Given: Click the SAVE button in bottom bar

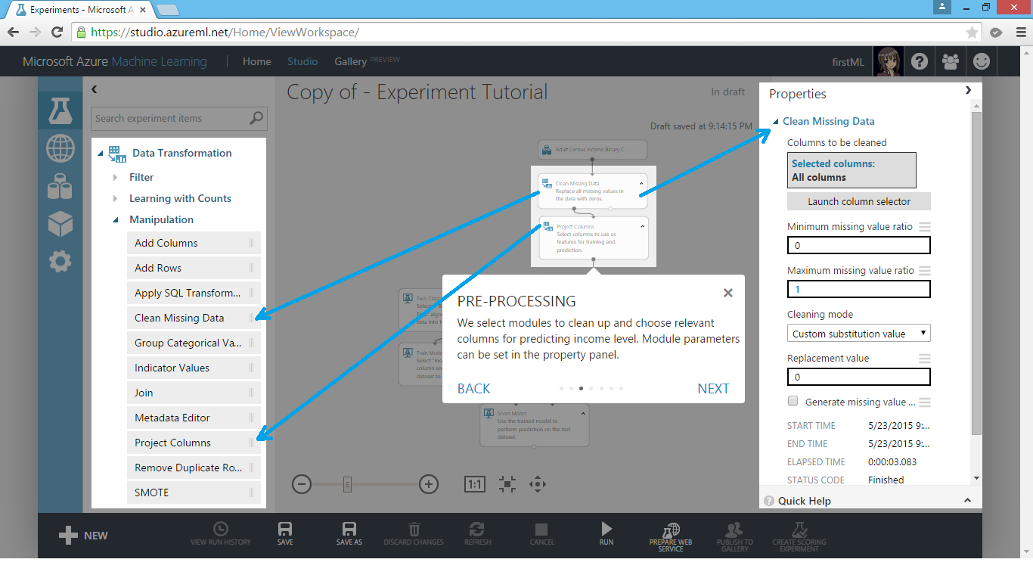Looking at the screenshot, I should click(x=285, y=533).
